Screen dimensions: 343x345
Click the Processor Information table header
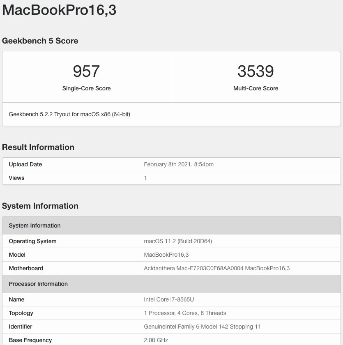171,284
